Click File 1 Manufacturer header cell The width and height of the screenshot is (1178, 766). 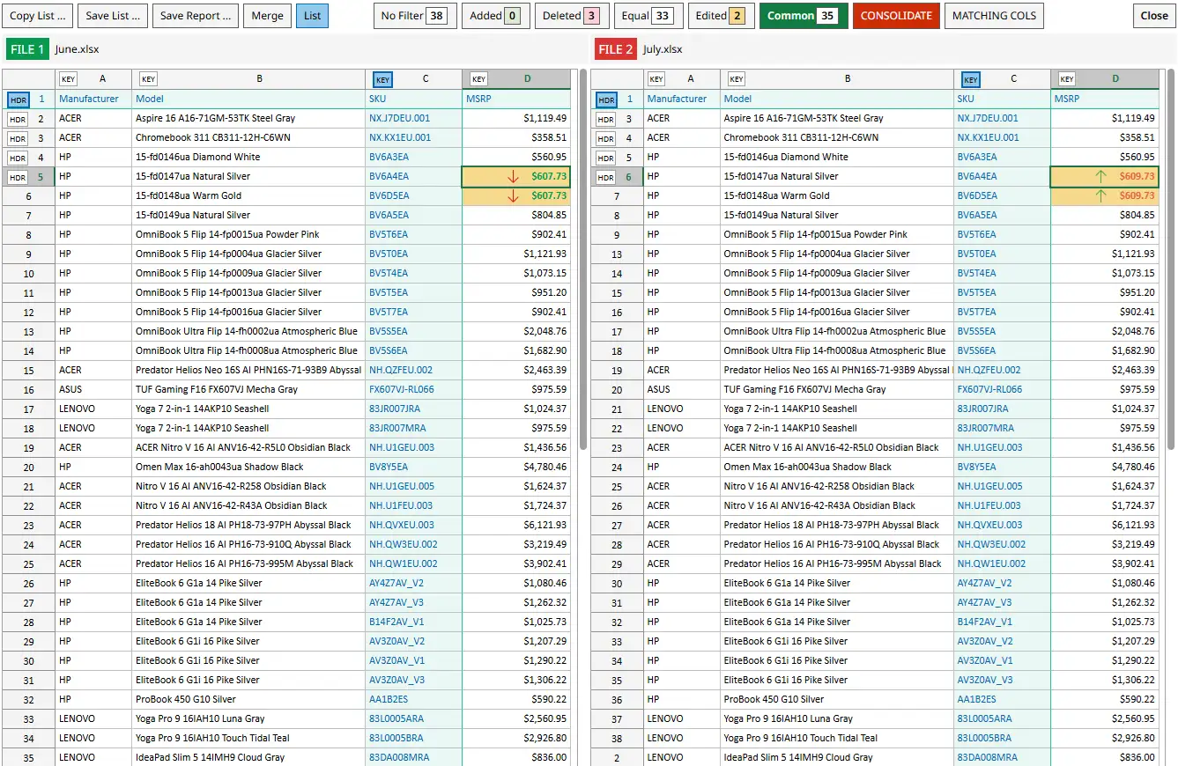[x=93, y=99]
